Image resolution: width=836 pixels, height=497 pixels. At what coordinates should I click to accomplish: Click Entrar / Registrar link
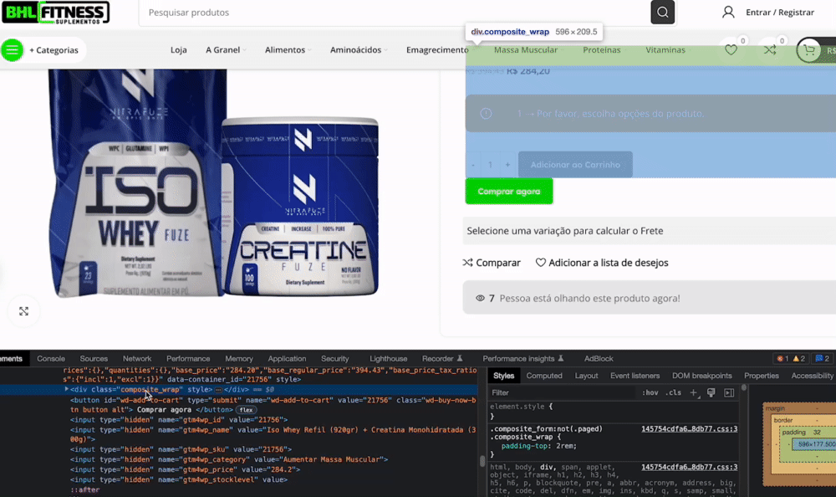[779, 13]
